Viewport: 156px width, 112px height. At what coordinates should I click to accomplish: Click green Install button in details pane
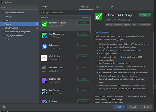click(145, 15)
